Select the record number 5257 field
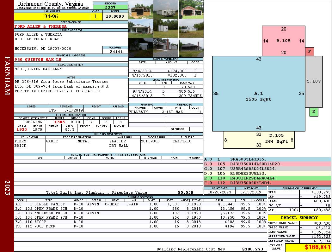This screenshot has width=332, height=252. point(110,7)
